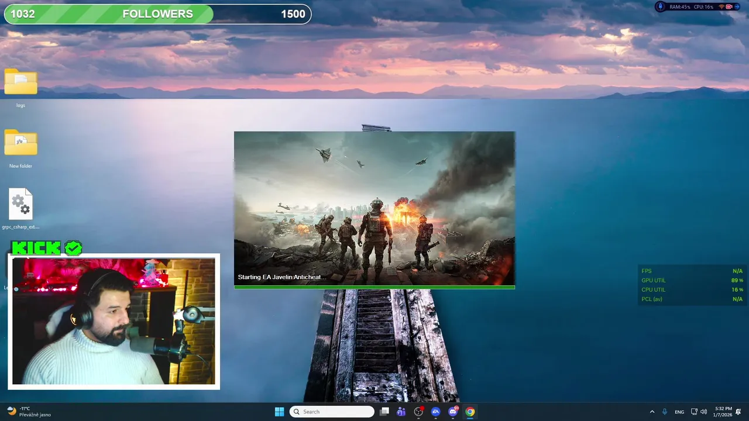
Task: Click the rocket icon in overlay bar
Action: pos(660,6)
